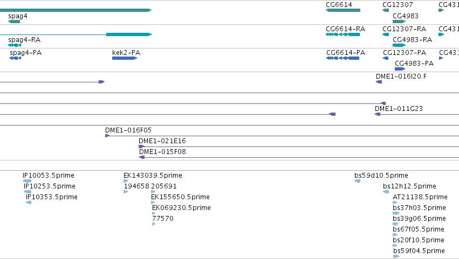Select the DME1-016I20.F purple arrow marker

(379, 82)
